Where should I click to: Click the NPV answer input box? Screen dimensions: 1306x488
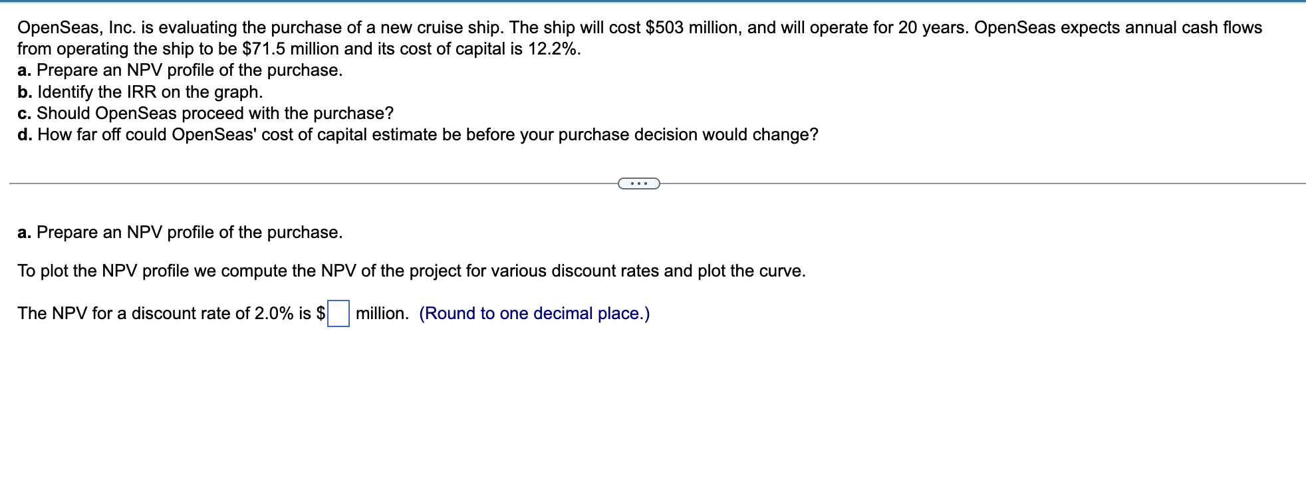tap(338, 314)
